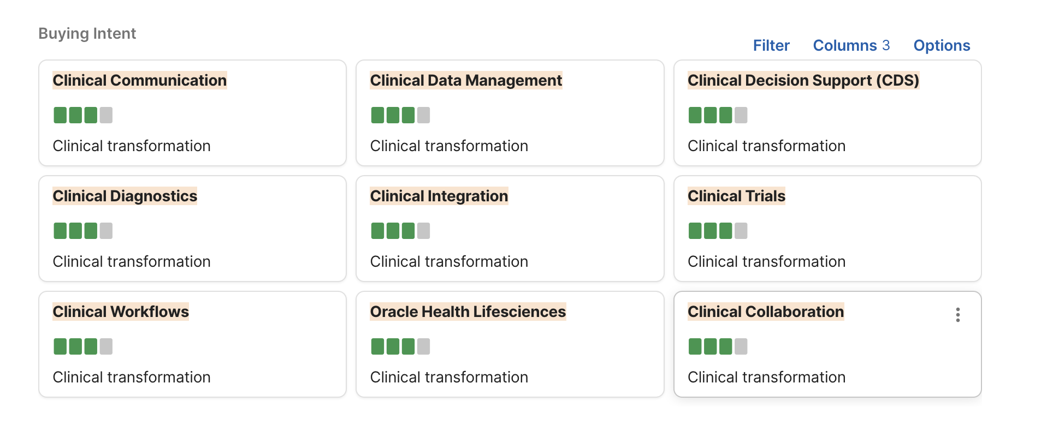The height and width of the screenshot is (431, 1041).
Task: Click the Buying Intent section heading
Action: (x=87, y=33)
